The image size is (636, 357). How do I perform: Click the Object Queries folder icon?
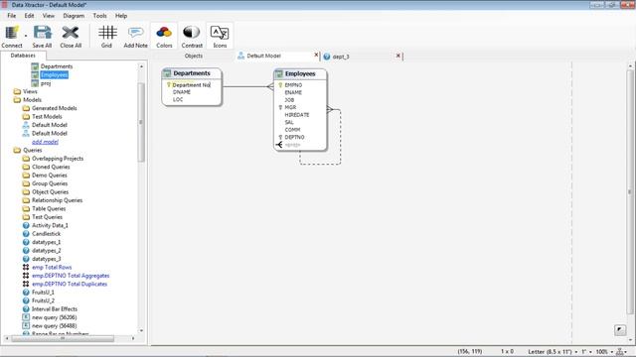[x=26, y=191]
